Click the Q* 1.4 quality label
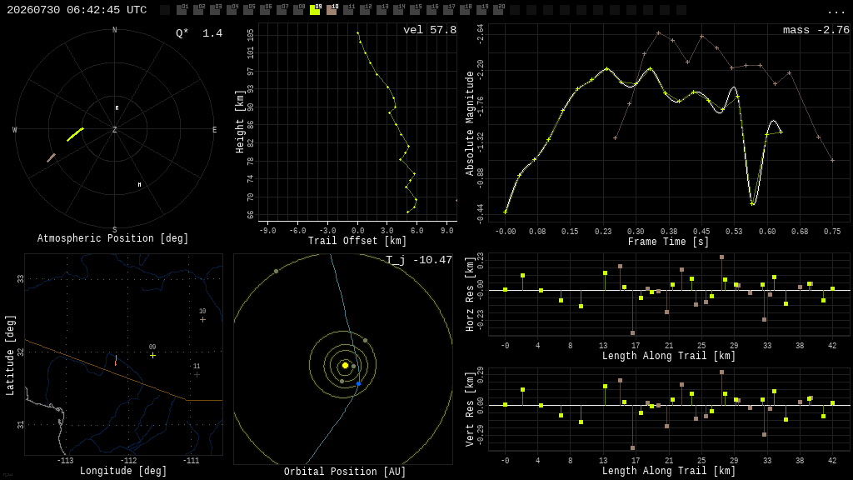853x480 pixels. tap(199, 33)
